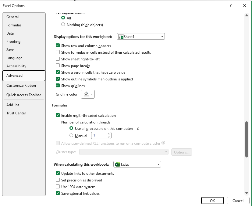
Task: Open the worksheet selector dropdown showing Sheet1
Action: click(162, 36)
